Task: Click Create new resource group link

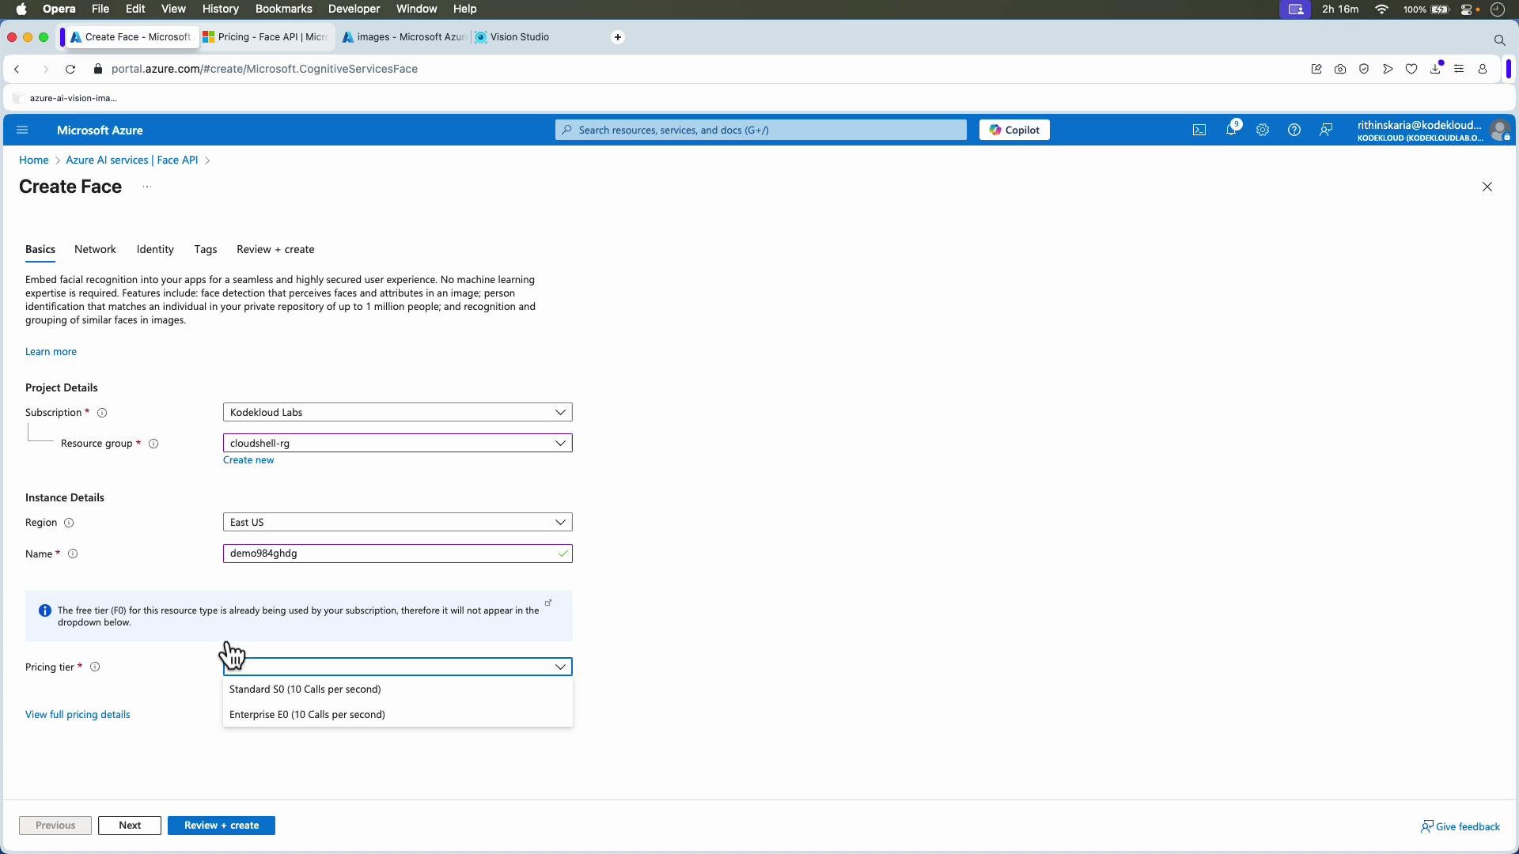Action: [248, 461]
